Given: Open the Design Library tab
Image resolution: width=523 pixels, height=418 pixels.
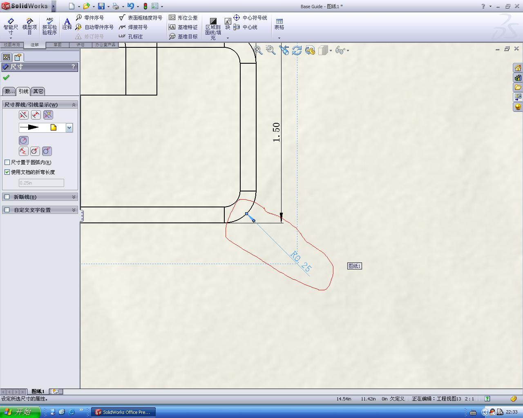Looking at the screenshot, I should (518, 78).
